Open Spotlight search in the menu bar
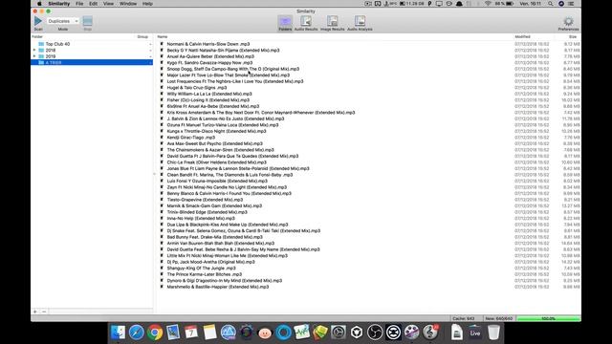 [551, 4]
